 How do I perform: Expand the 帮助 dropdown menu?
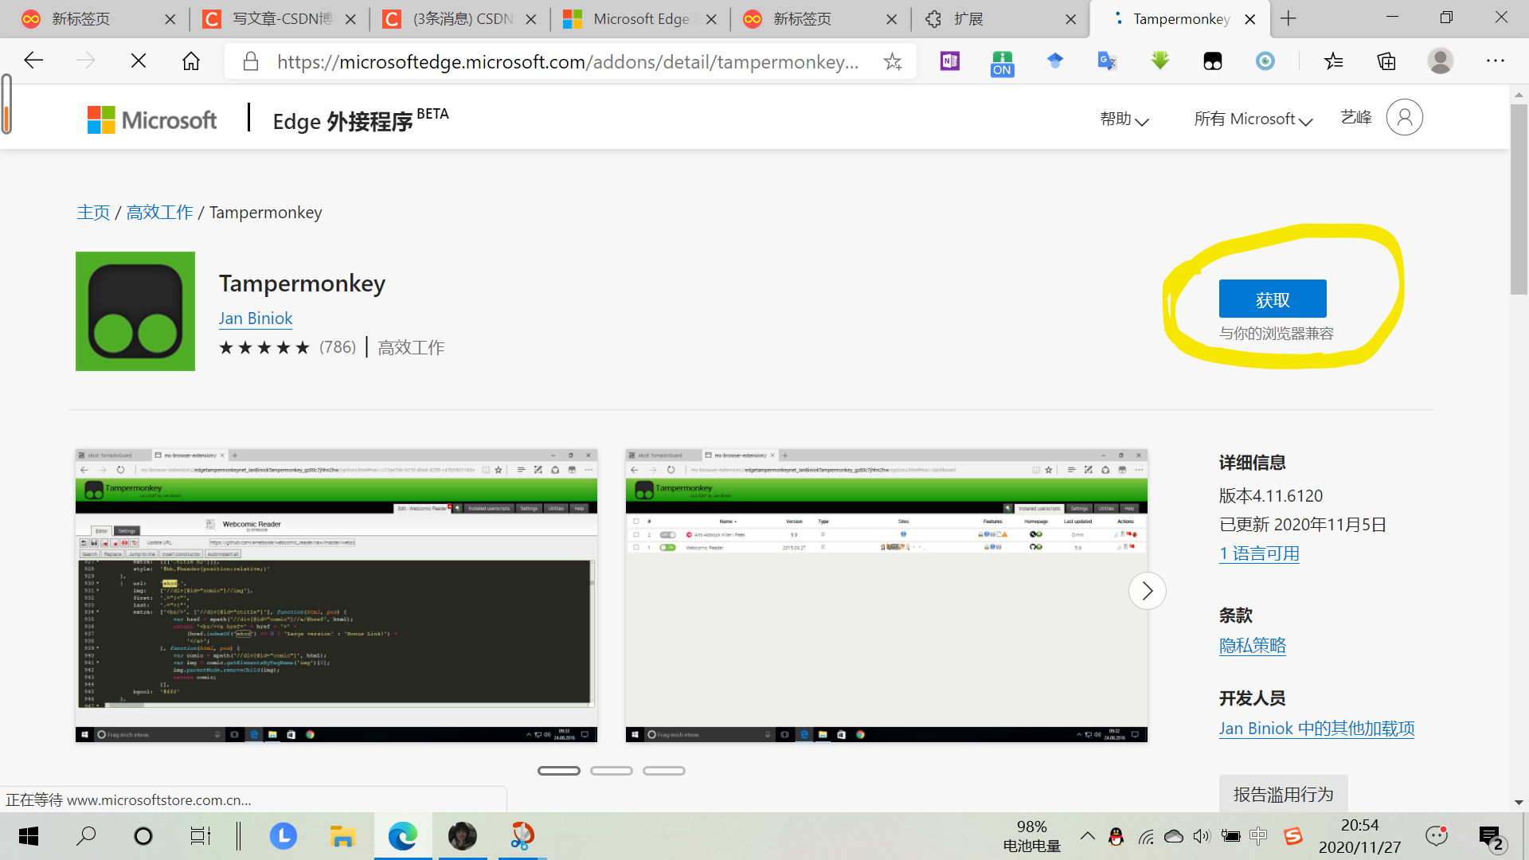(1124, 119)
